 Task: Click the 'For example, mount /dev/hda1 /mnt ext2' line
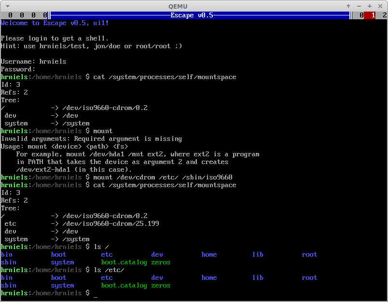click(x=138, y=154)
